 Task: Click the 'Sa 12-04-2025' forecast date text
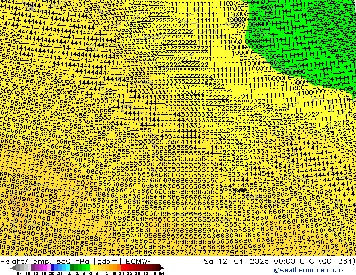236,262
